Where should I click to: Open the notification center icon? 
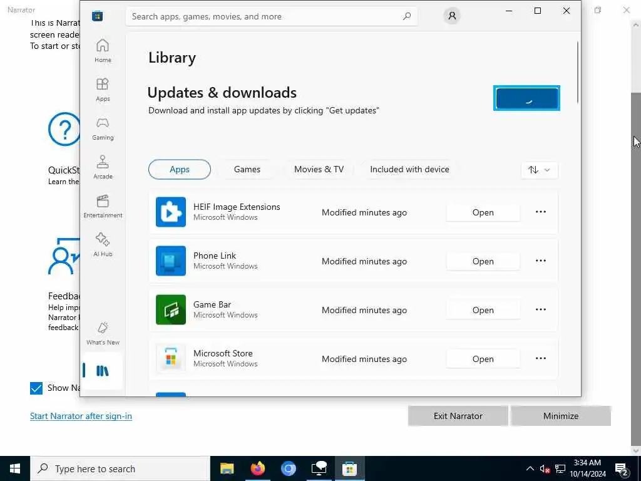(x=622, y=468)
